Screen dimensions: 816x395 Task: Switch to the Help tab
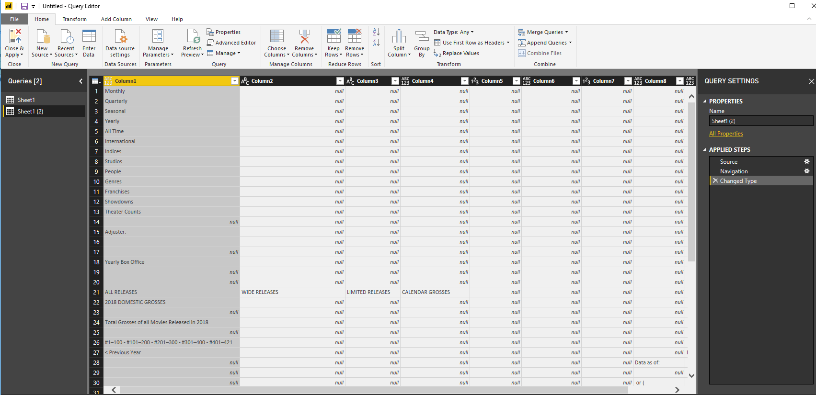(177, 19)
